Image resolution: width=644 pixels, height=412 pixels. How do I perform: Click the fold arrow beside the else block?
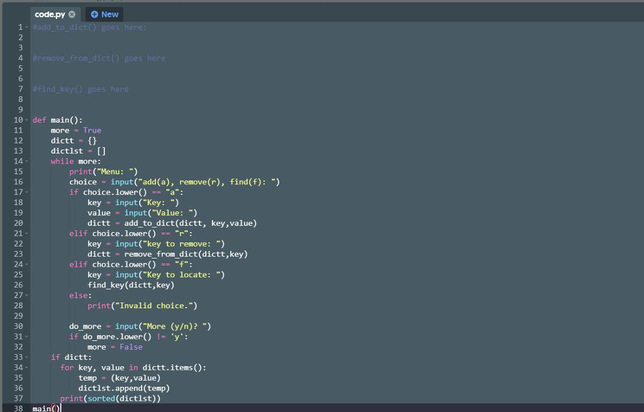click(x=26, y=295)
